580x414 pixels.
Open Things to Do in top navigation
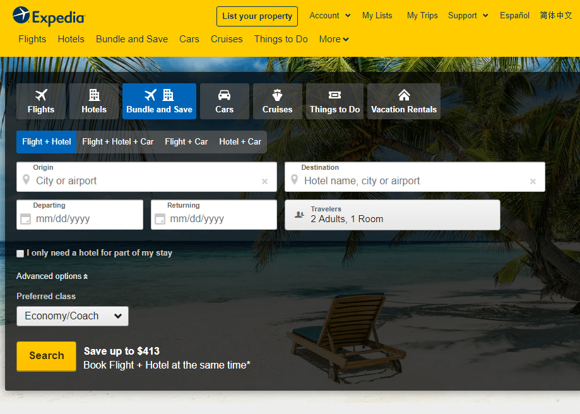[281, 39]
